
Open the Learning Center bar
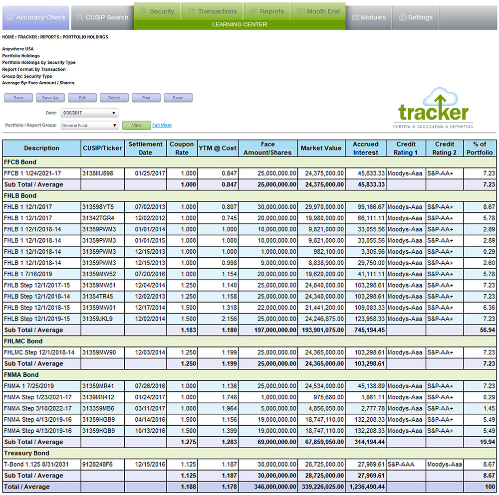pos(240,24)
